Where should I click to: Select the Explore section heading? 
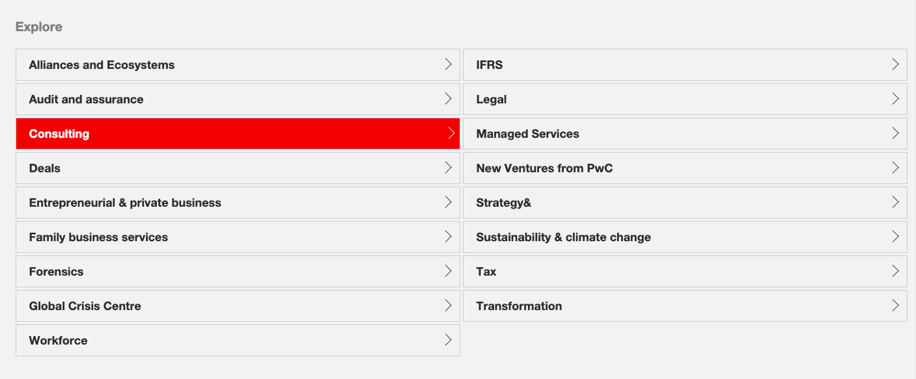tap(39, 27)
